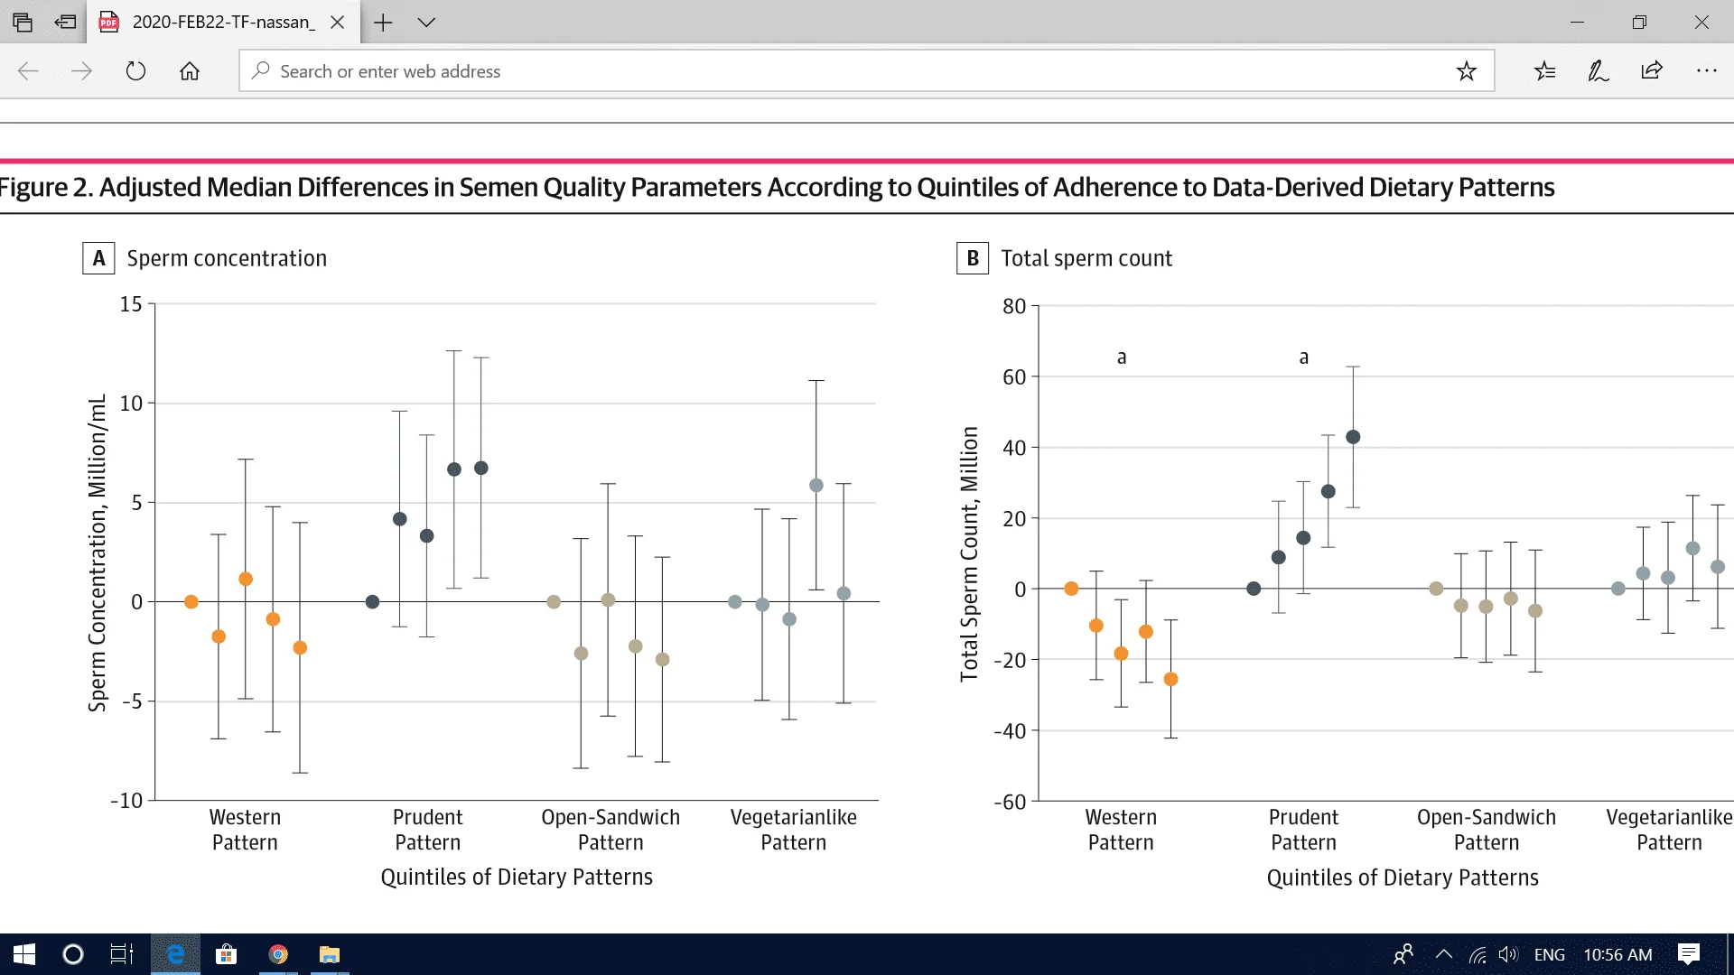Image resolution: width=1734 pixels, height=975 pixels.
Task: Click the set these tabs aside icon
Action: (65, 22)
